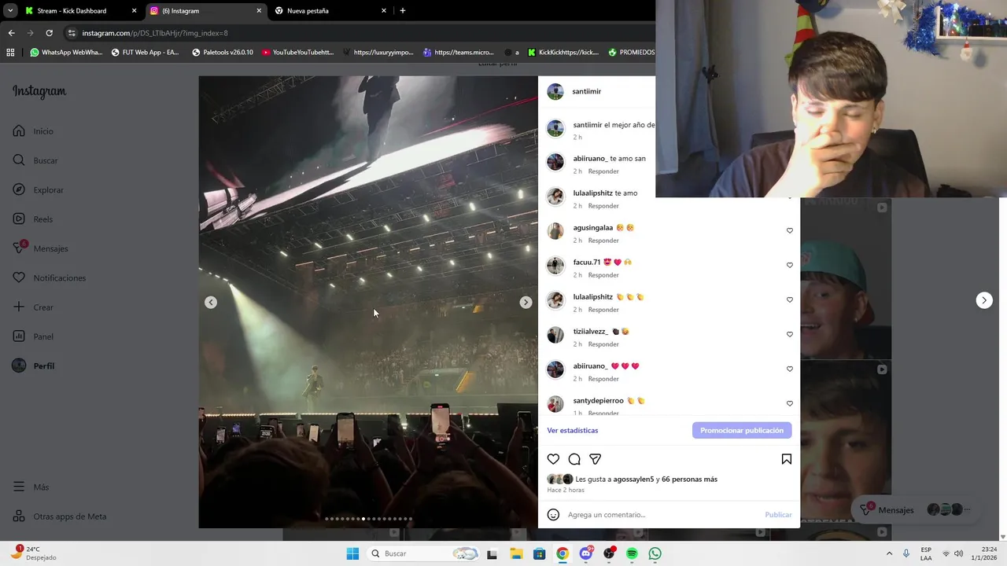Open the floating Mensajes bar
This screenshot has width=1007, height=566.
(917, 510)
